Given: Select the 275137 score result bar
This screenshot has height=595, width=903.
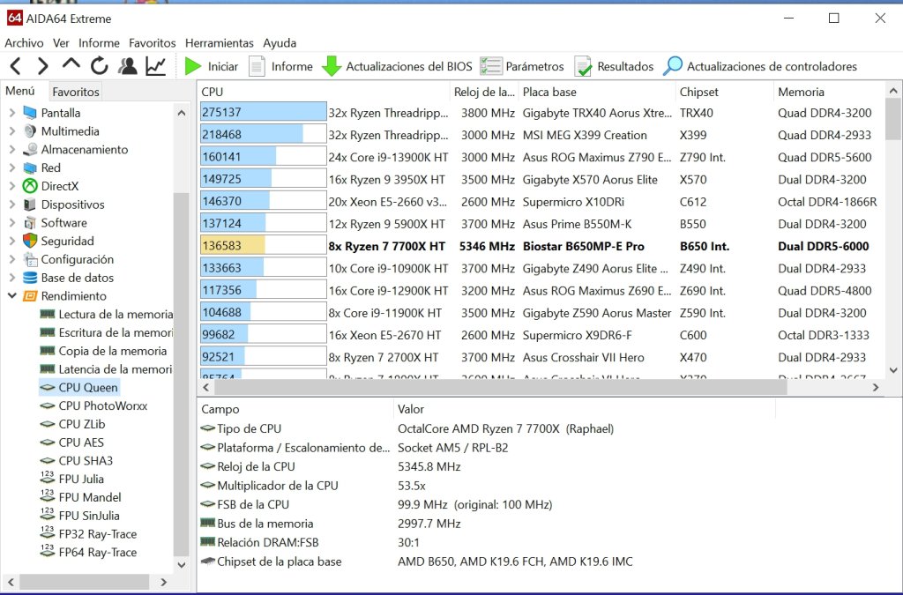Looking at the screenshot, I should pyautogui.click(x=263, y=112).
